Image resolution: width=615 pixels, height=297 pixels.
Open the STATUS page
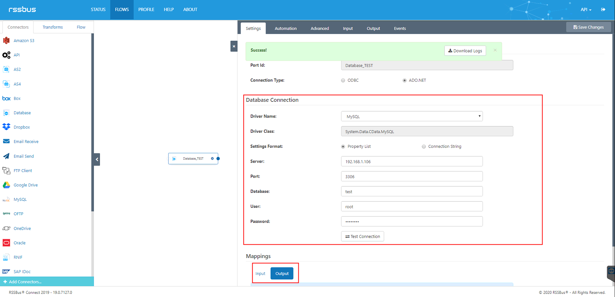coord(98,9)
